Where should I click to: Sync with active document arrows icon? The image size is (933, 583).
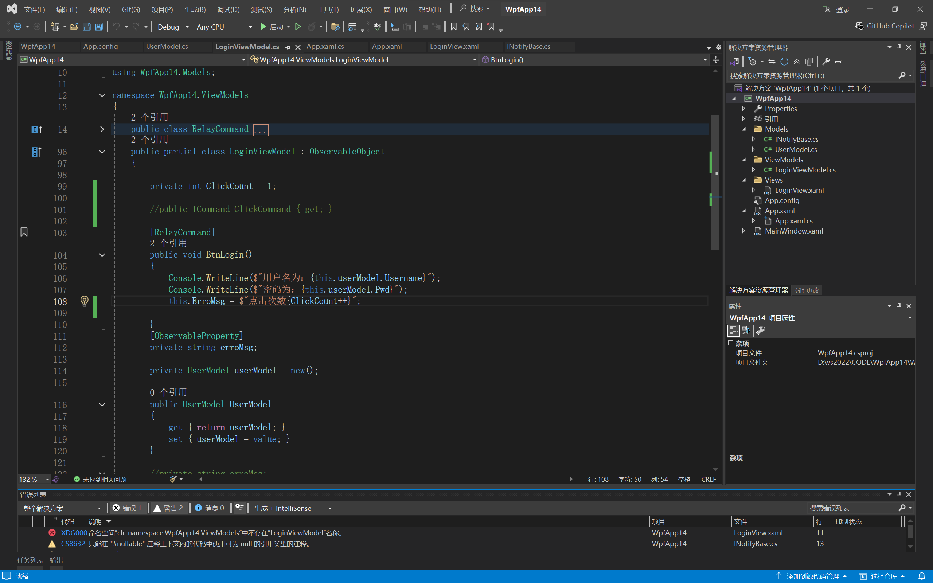tap(772, 61)
